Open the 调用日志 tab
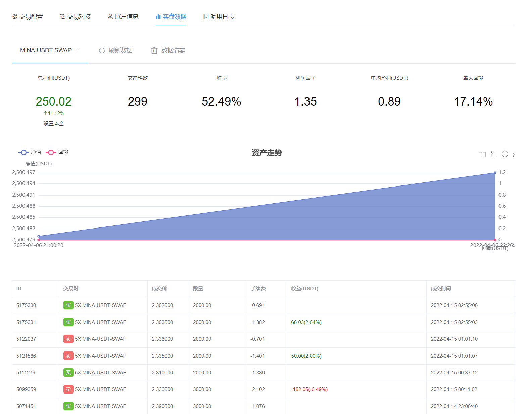The width and height of the screenshot is (523, 414). click(219, 16)
